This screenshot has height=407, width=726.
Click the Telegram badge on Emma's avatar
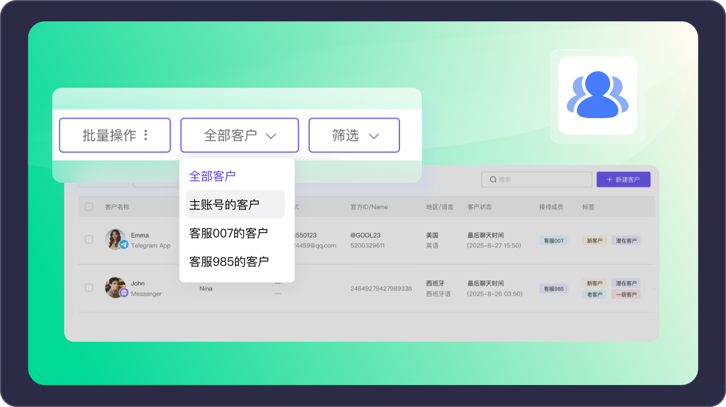click(124, 244)
